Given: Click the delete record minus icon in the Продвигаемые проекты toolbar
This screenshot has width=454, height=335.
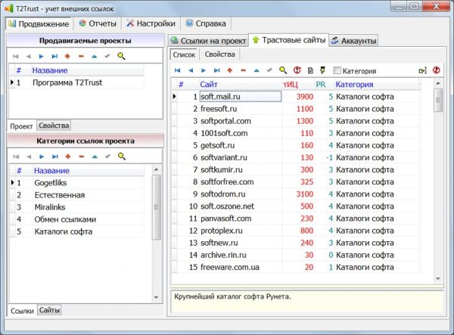Looking at the screenshot, I should (80, 56).
